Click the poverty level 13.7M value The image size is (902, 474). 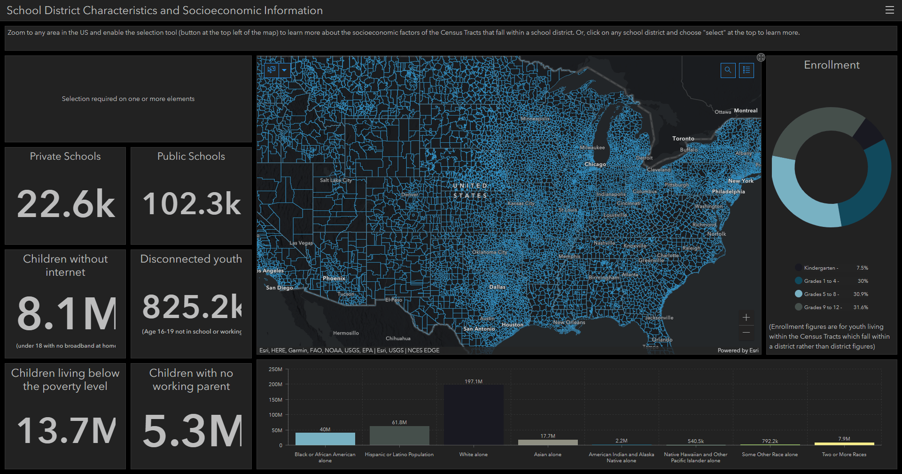point(66,430)
